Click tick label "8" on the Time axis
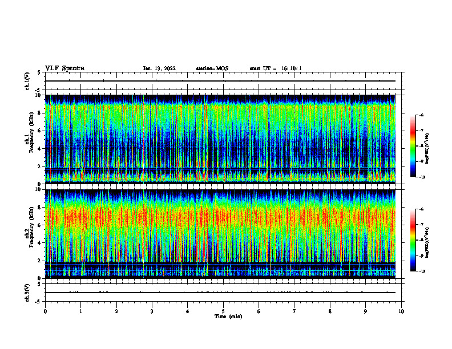 coord(330,311)
